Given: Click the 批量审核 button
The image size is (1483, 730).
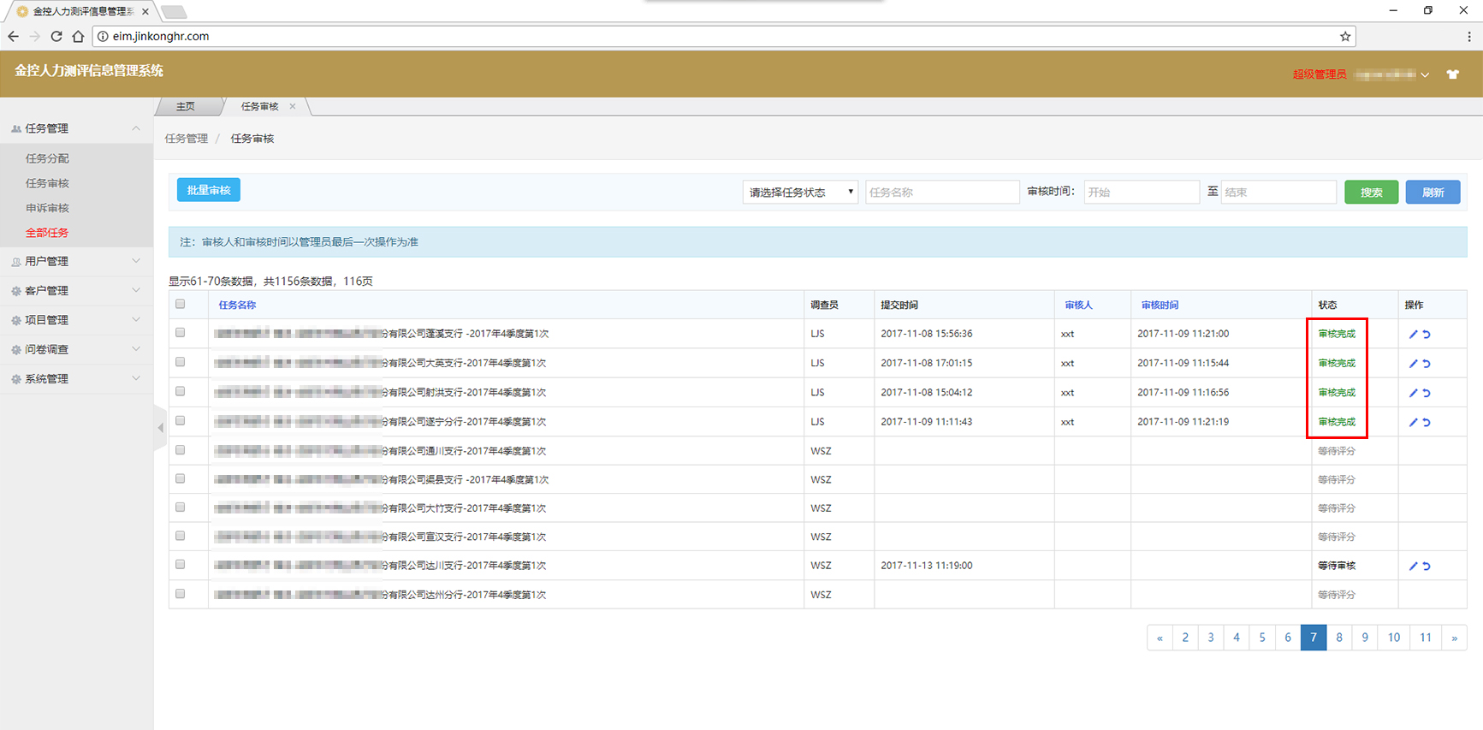Looking at the screenshot, I should click(209, 190).
